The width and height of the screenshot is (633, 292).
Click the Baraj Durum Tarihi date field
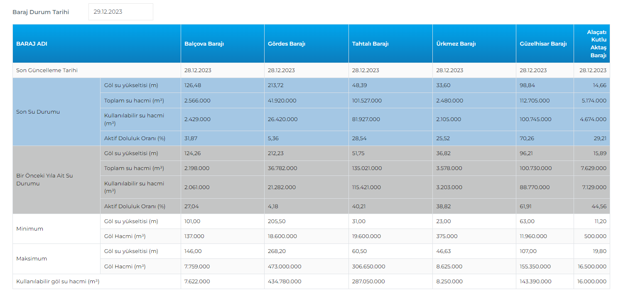point(120,12)
